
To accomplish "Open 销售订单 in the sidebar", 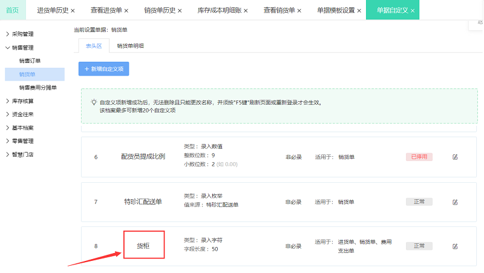I will point(30,61).
